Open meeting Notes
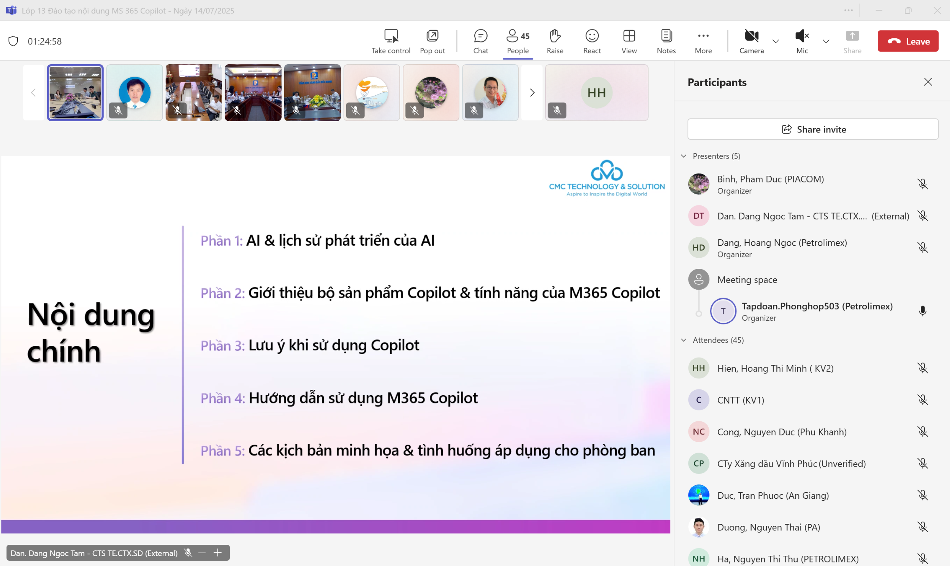Image resolution: width=950 pixels, height=566 pixels. [666, 40]
